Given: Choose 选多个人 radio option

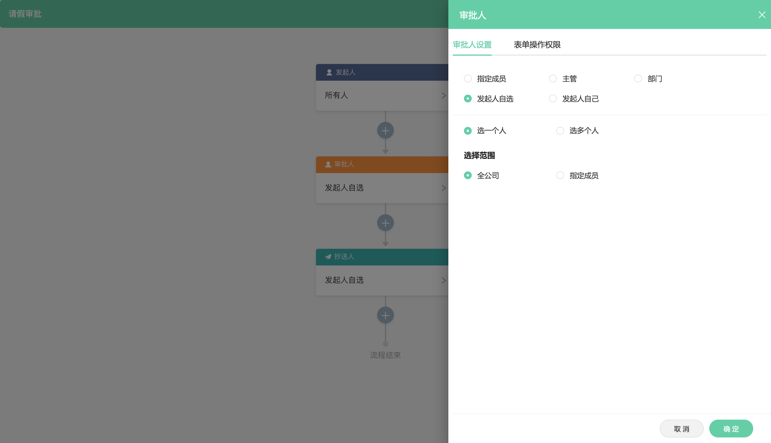Looking at the screenshot, I should click(x=560, y=131).
